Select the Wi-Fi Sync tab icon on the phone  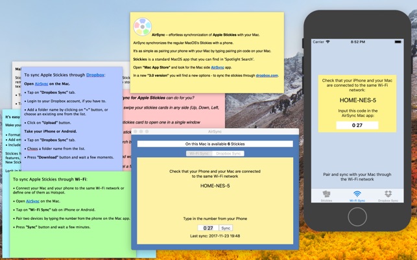tap(357, 194)
